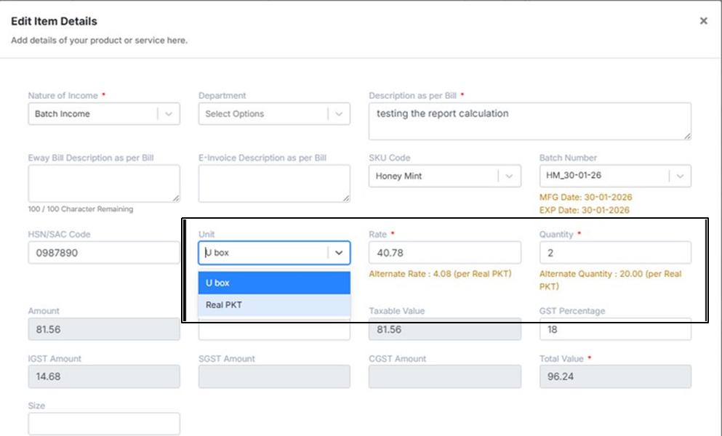Focus the E-Invoice Description text area
The height and width of the screenshot is (436, 722).
(274, 183)
